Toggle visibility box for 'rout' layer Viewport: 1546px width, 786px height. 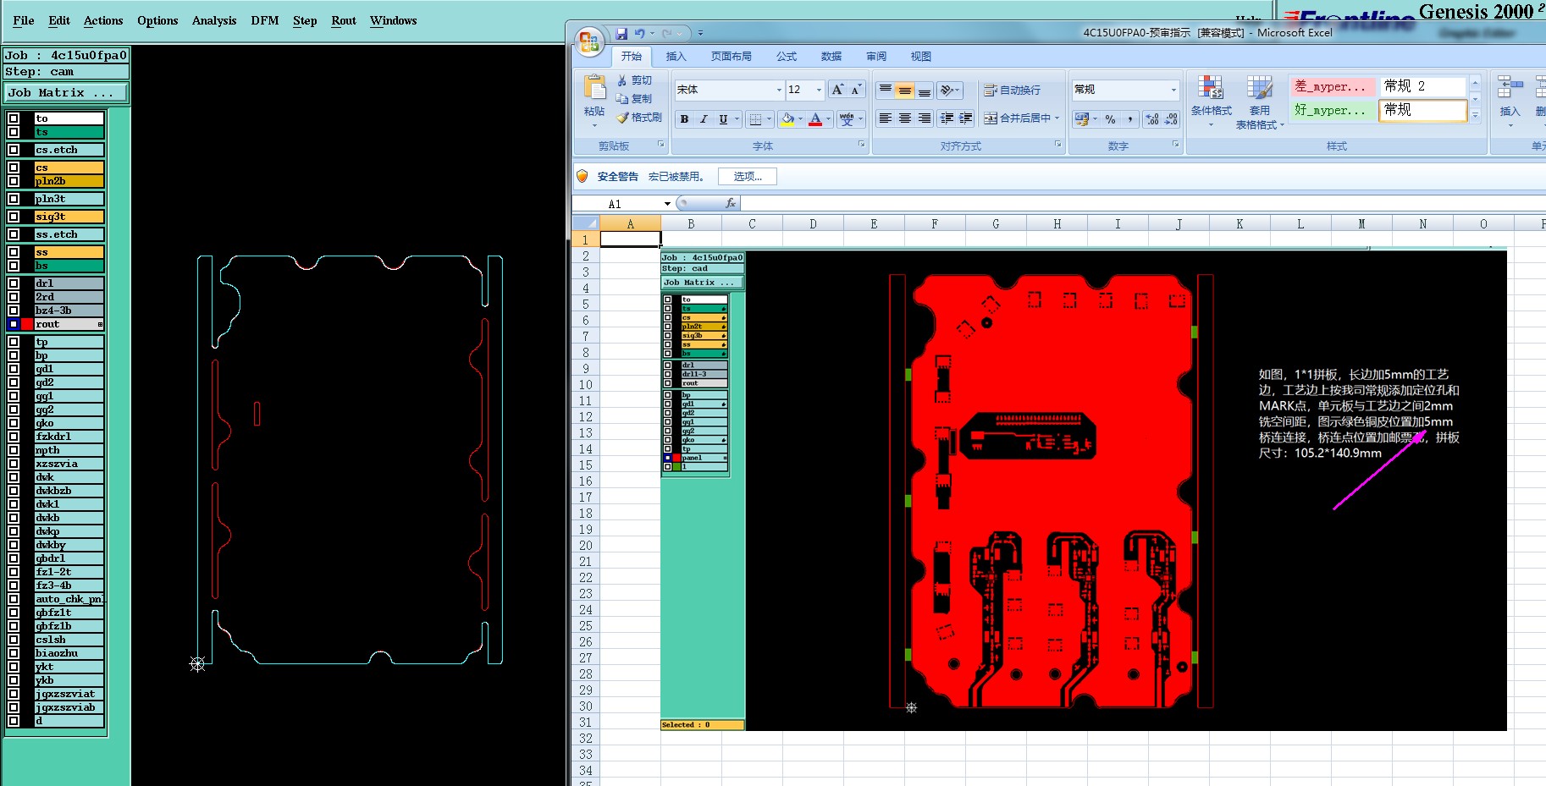[x=14, y=324]
